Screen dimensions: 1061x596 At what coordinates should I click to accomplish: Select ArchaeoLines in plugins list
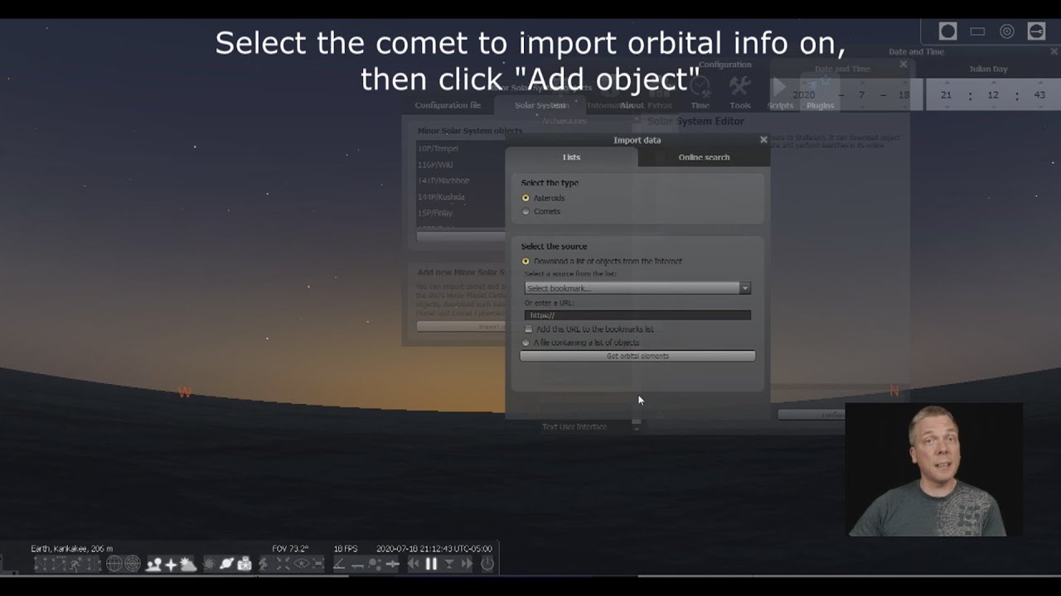point(564,121)
